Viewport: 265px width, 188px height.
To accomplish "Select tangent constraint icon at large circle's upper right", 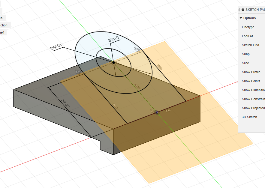I will (x=137, y=49).
